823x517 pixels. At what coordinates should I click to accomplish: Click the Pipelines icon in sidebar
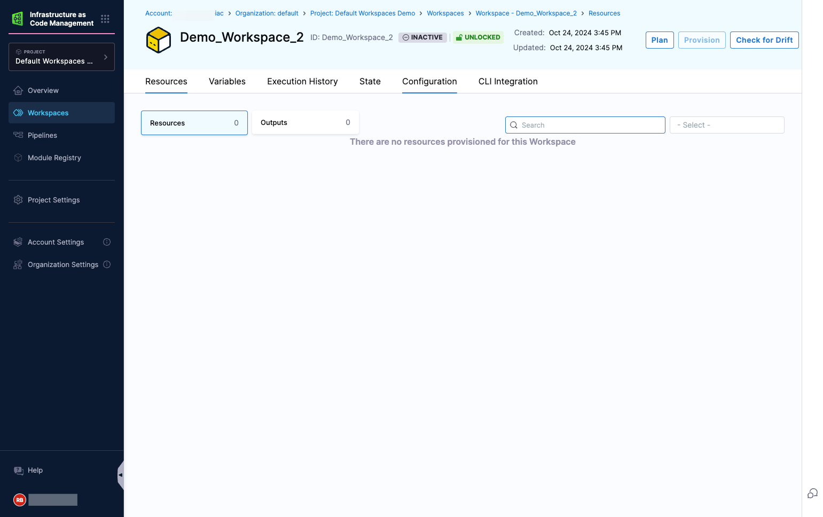(18, 135)
